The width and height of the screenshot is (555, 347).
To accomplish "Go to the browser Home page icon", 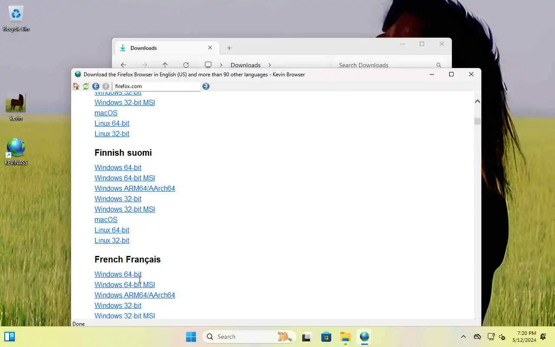I will (x=76, y=86).
